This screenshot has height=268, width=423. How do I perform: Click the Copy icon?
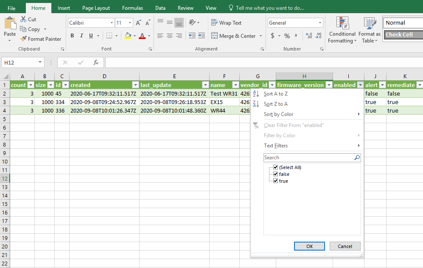(x=23, y=29)
